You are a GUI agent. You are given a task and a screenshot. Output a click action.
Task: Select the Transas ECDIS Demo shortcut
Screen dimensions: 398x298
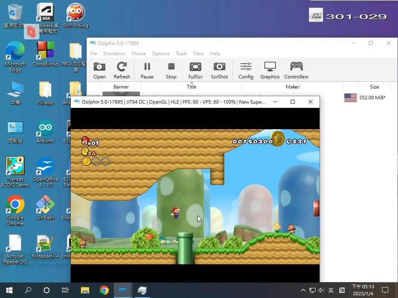[x=15, y=172]
